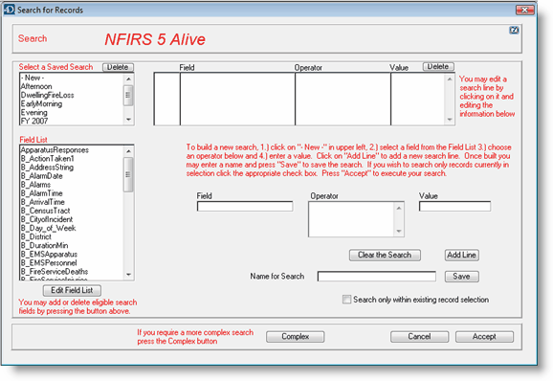Click the help icon in the header panel

tap(514, 30)
